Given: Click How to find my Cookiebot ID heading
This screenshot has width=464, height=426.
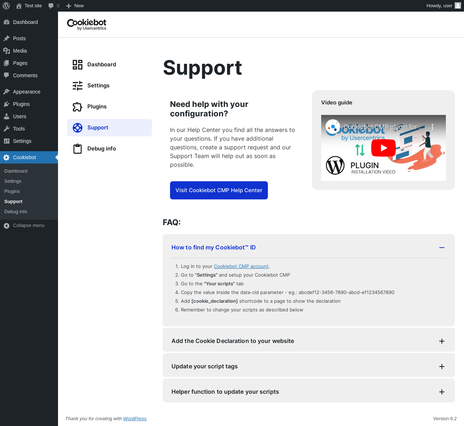Looking at the screenshot, I should tap(214, 248).
